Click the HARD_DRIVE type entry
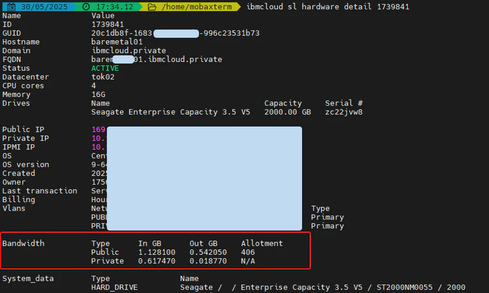The image size is (489, 293). click(x=115, y=287)
